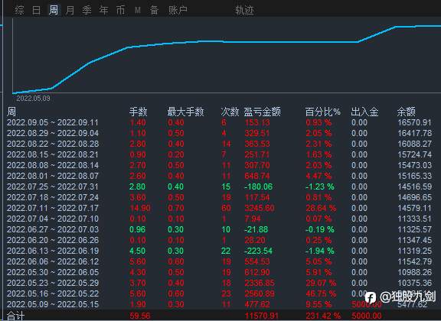The image size is (441, 321).
Task: Select row 2022.06.20 ~ 2022.06.26
Action: click(220, 240)
